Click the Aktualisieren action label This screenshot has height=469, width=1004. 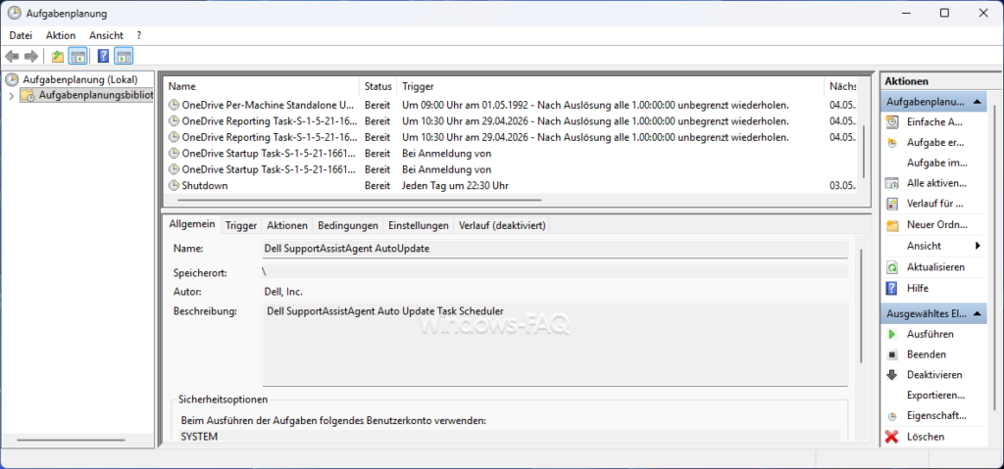[x=935, y=267]
